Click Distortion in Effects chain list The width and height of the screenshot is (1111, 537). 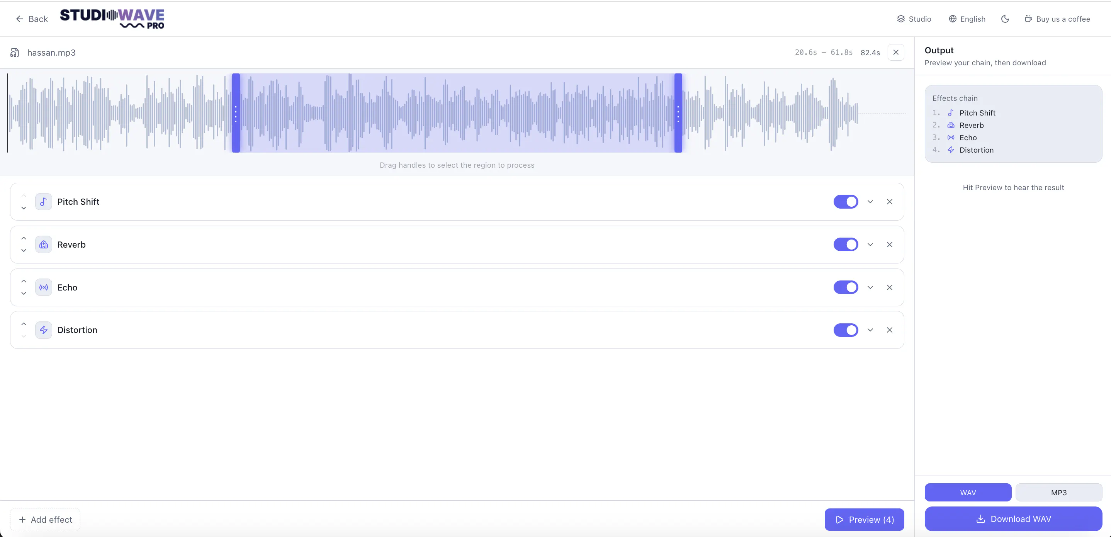point(976,150)
